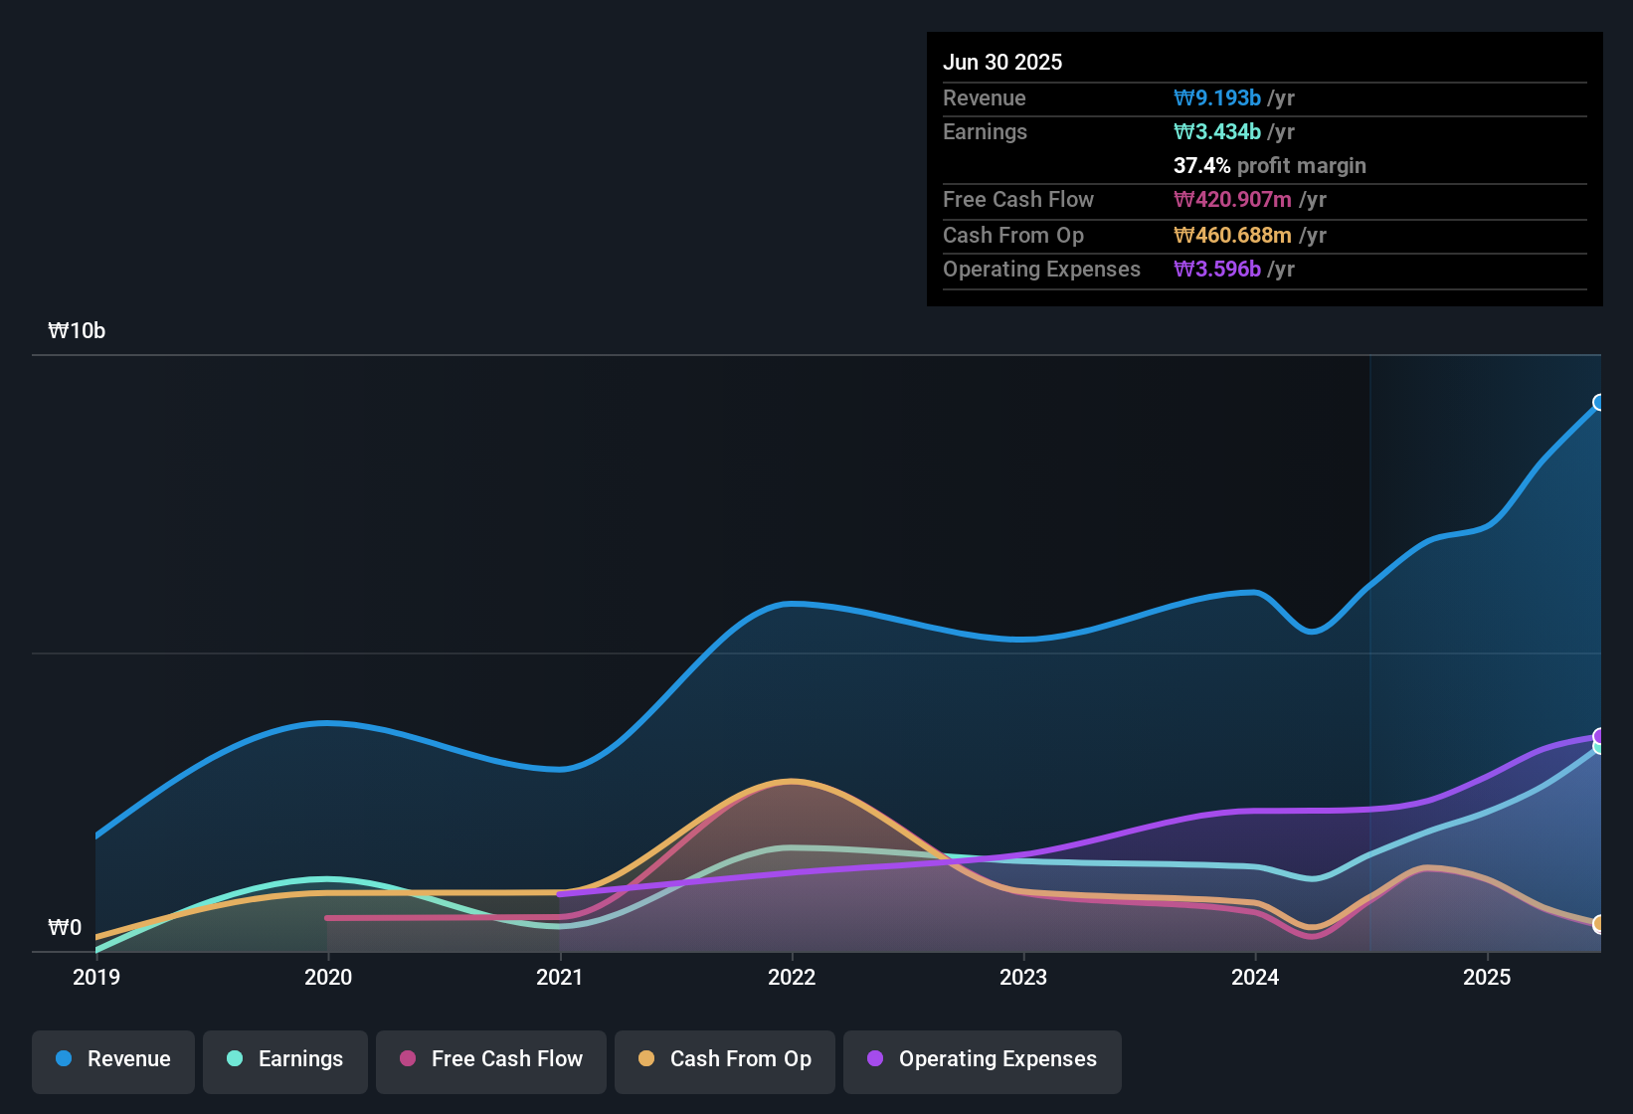This screenshot has width=1633, height=1114.
Task: Hide the Operating Expenses series
Action: (x=982, y=1060)
